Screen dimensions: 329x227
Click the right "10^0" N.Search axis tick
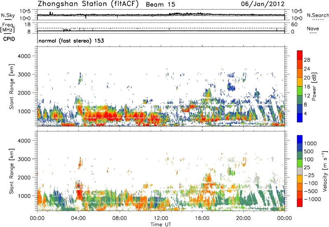click(x=297, y=18)
